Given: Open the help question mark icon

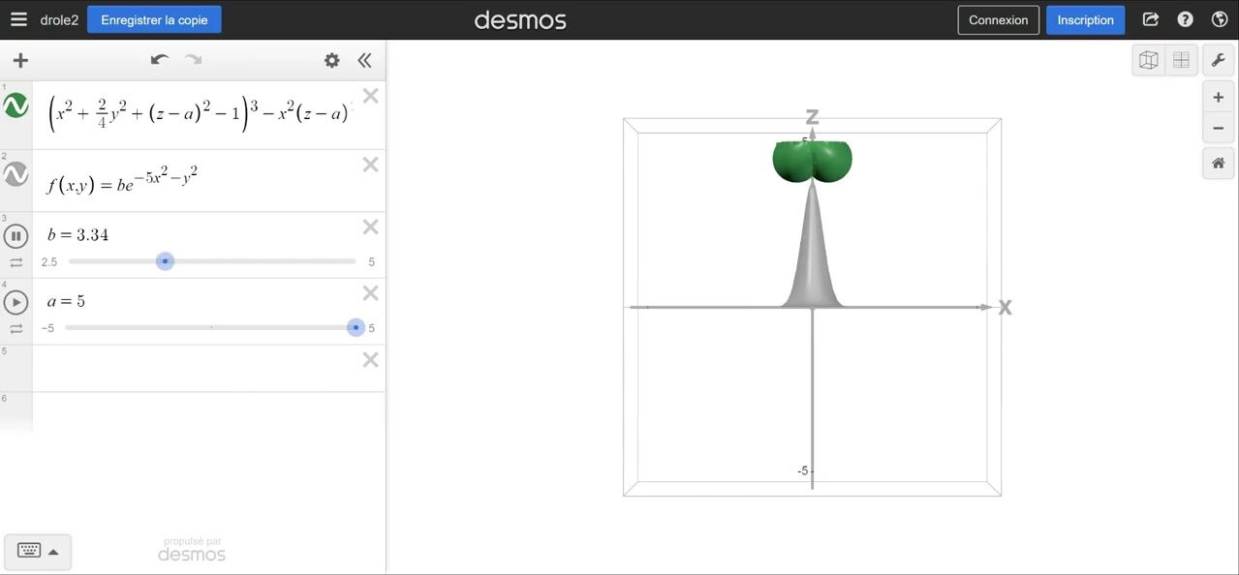Looking at the screenshot, I should click(1185, 19).
